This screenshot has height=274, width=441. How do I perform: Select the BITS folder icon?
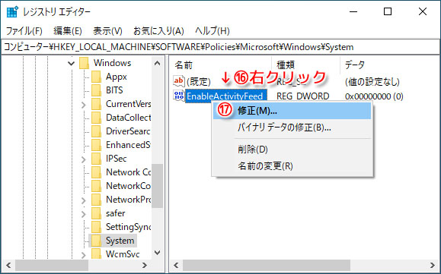pos(96,90)
